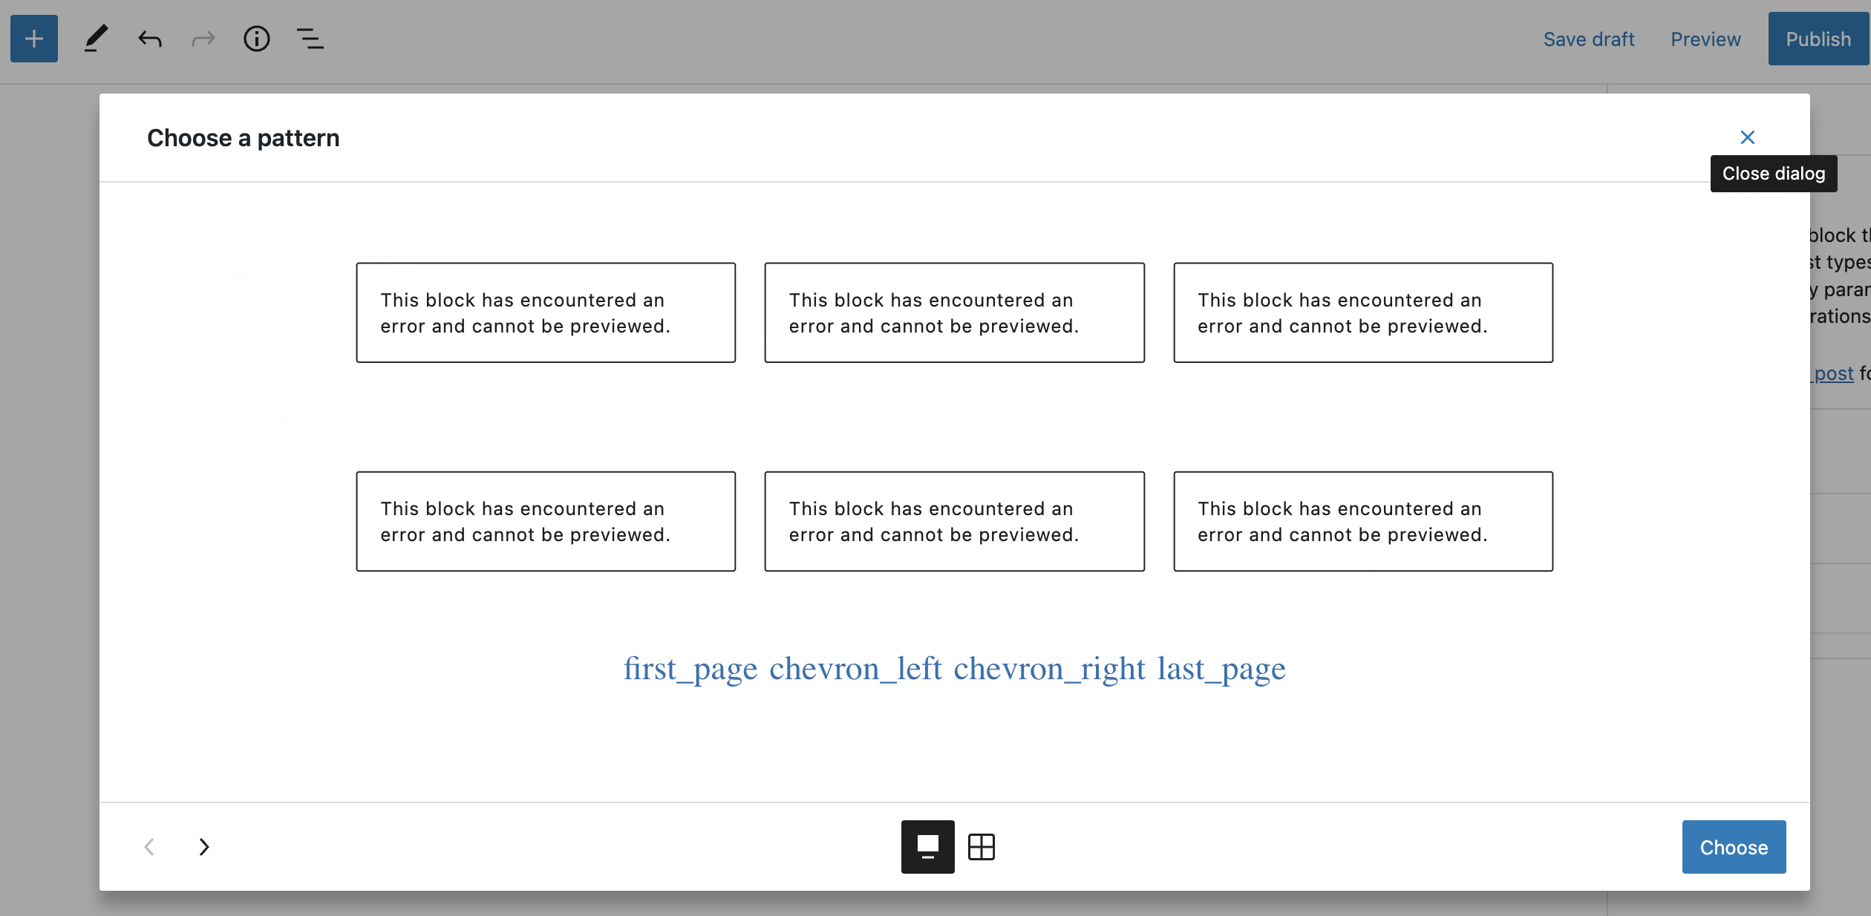
Task: Toggle grid view for patterns
Action: click(982, 846)
